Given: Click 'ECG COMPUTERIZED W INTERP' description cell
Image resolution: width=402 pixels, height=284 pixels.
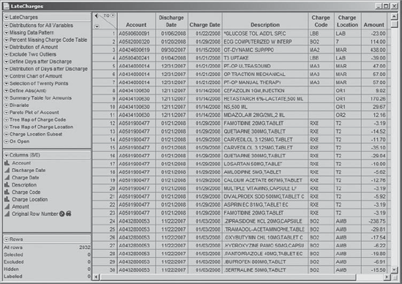Looking at the screenshot, I should (x=265, y=42).
